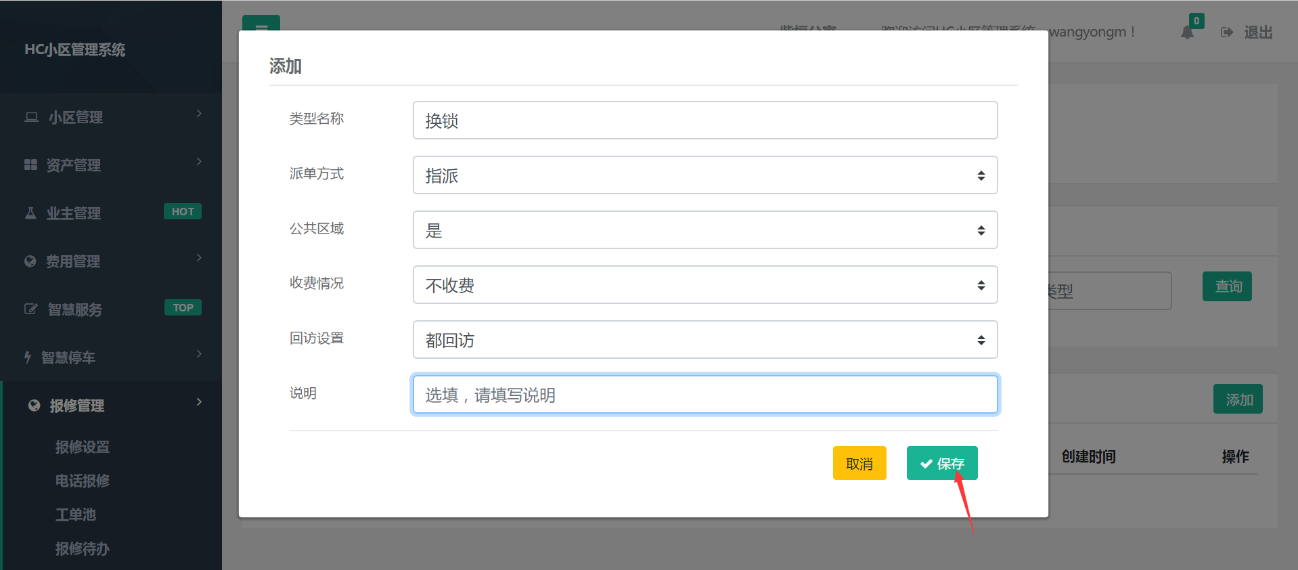
Task: Click the laptop icon beside 小区管理
Action: (x=31, y=117)
